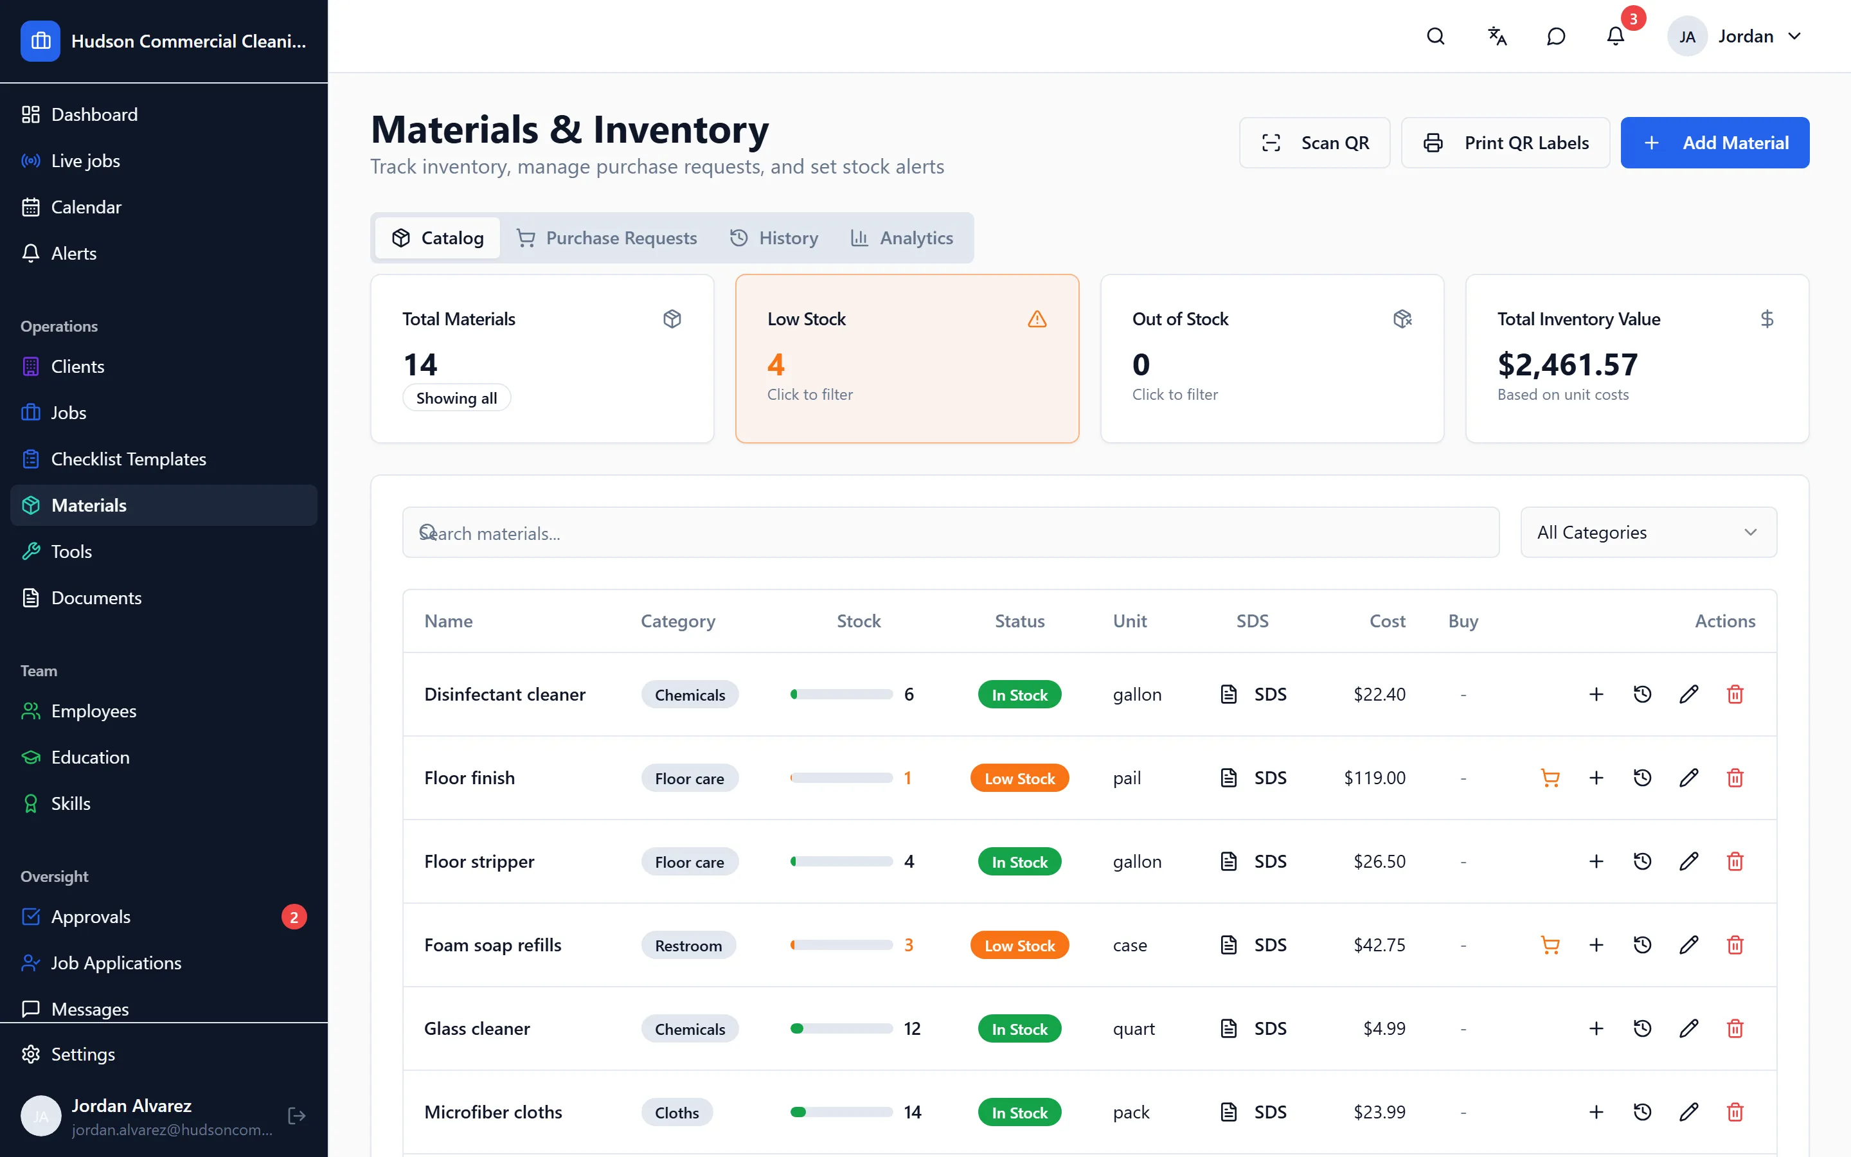Click the Floor stripper name

[479, 861]
